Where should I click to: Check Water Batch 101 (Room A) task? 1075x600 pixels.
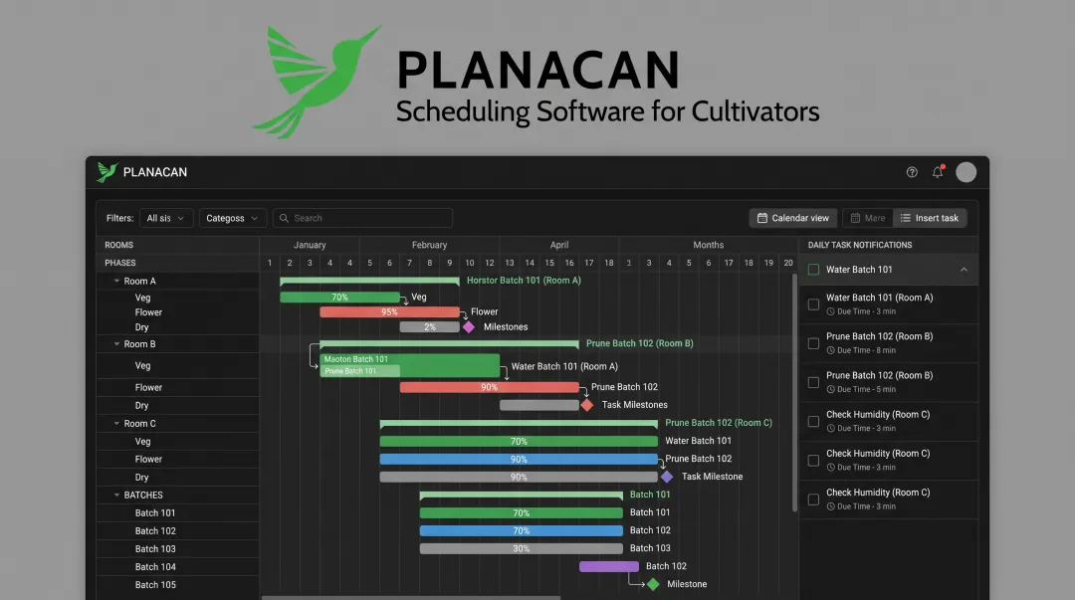click(814, 304)
